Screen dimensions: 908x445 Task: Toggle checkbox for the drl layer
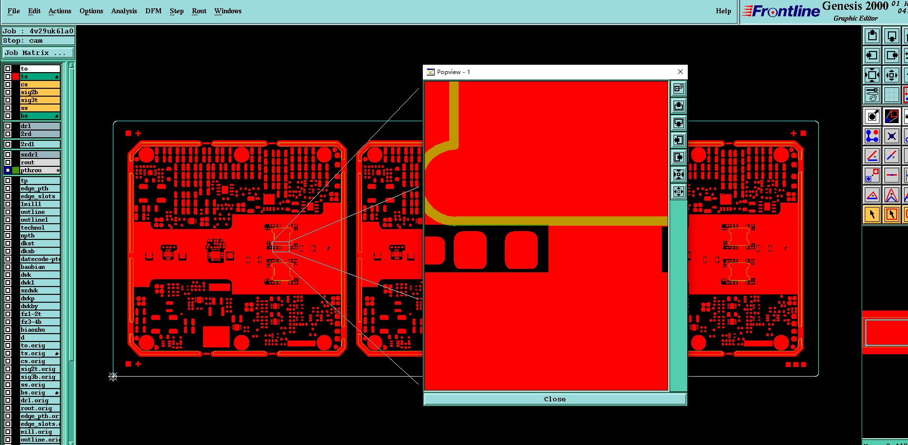pos(8,126)
